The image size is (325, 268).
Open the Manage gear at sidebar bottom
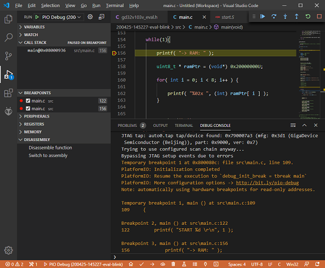[8, 250]
